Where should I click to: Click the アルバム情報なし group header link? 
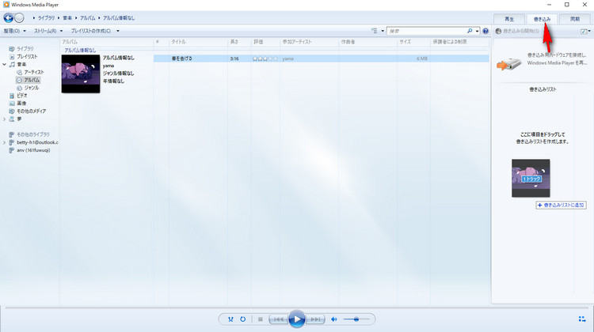click(80, 51)
